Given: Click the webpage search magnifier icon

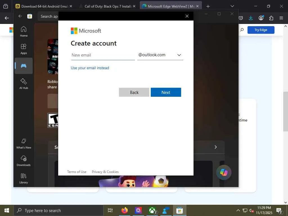Looking at the screenshot, I should (242, 30).
